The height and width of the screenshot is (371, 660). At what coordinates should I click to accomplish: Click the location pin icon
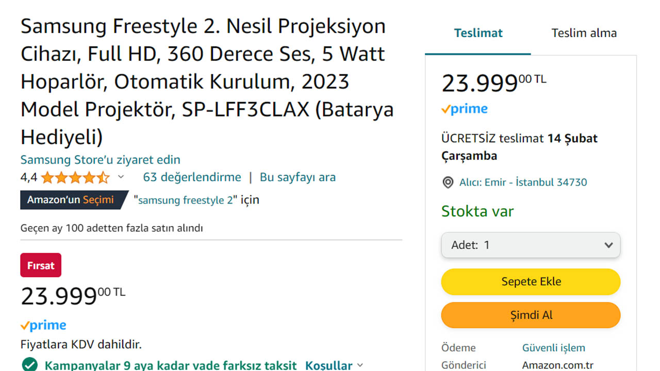point(448,182)
